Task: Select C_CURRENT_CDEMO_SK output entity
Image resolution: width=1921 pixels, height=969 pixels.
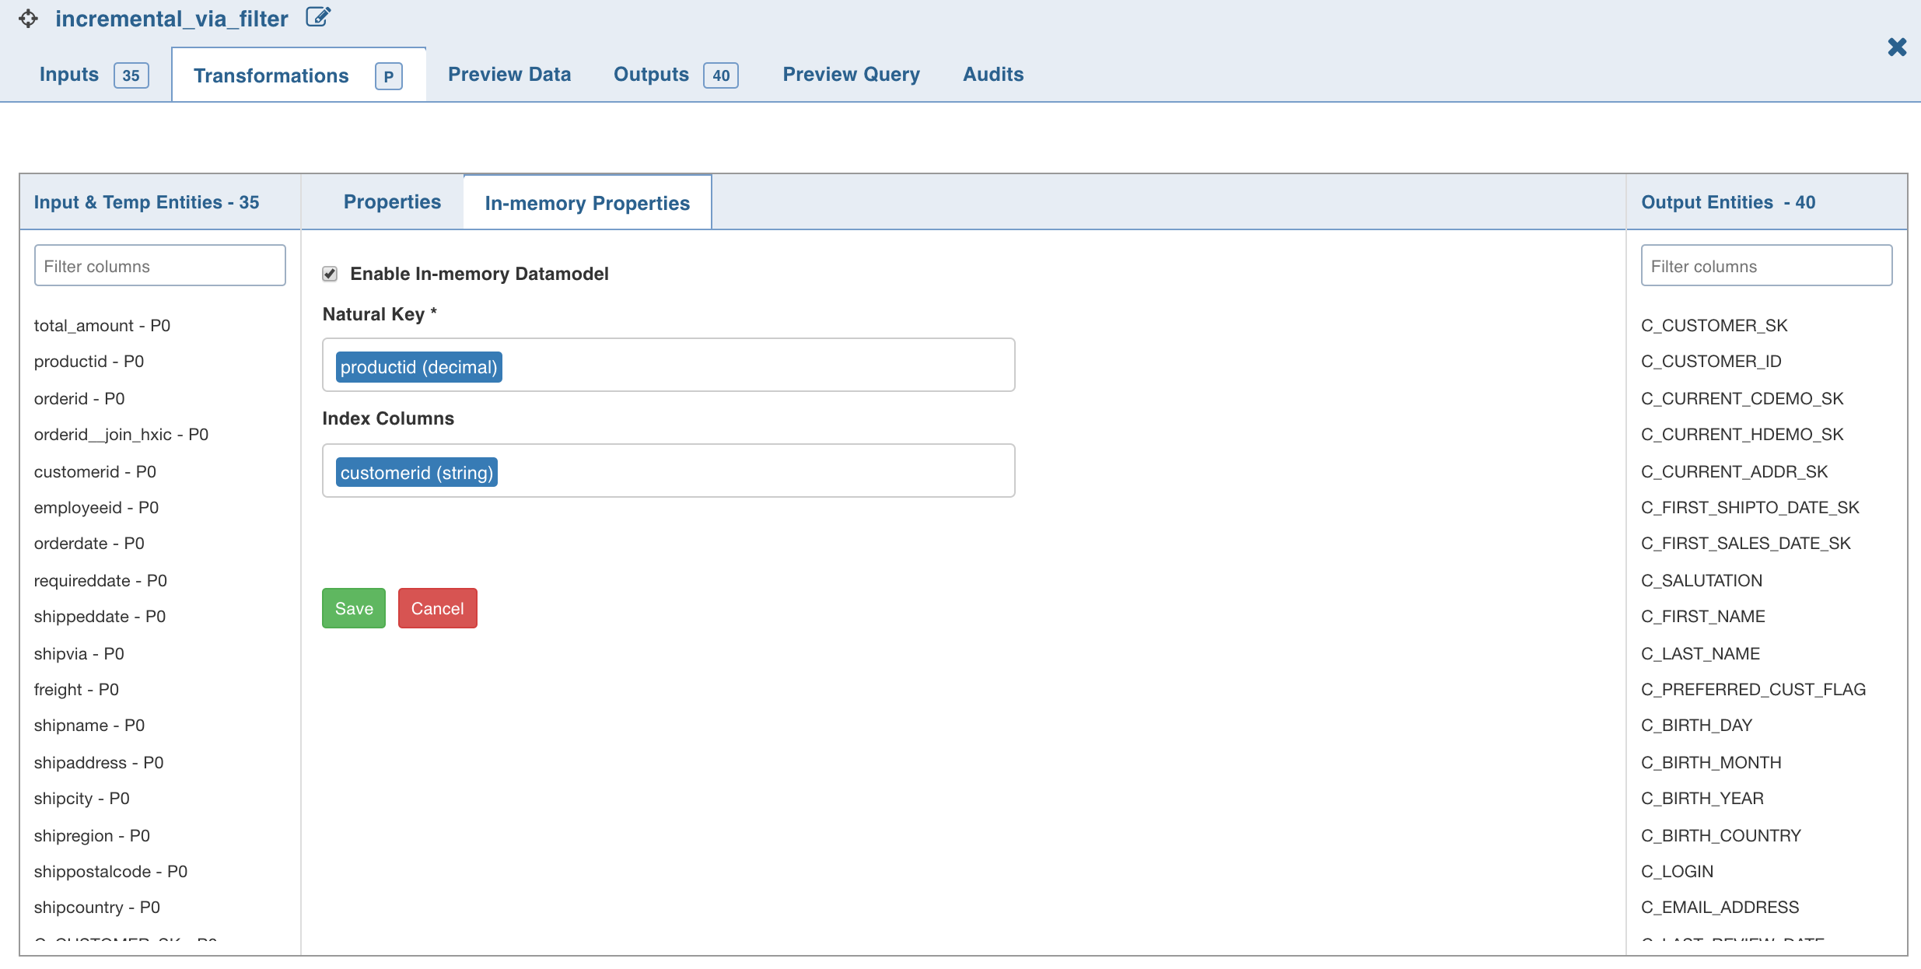Action: click(1742, 399)
